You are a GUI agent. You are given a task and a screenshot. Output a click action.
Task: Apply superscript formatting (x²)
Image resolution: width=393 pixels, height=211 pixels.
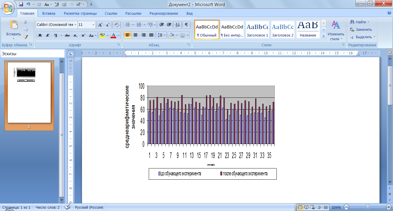(83, 35)
